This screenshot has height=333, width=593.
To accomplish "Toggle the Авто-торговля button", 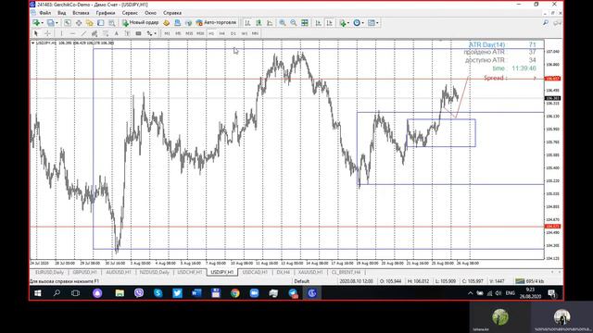I will click(x=216, y=22).
